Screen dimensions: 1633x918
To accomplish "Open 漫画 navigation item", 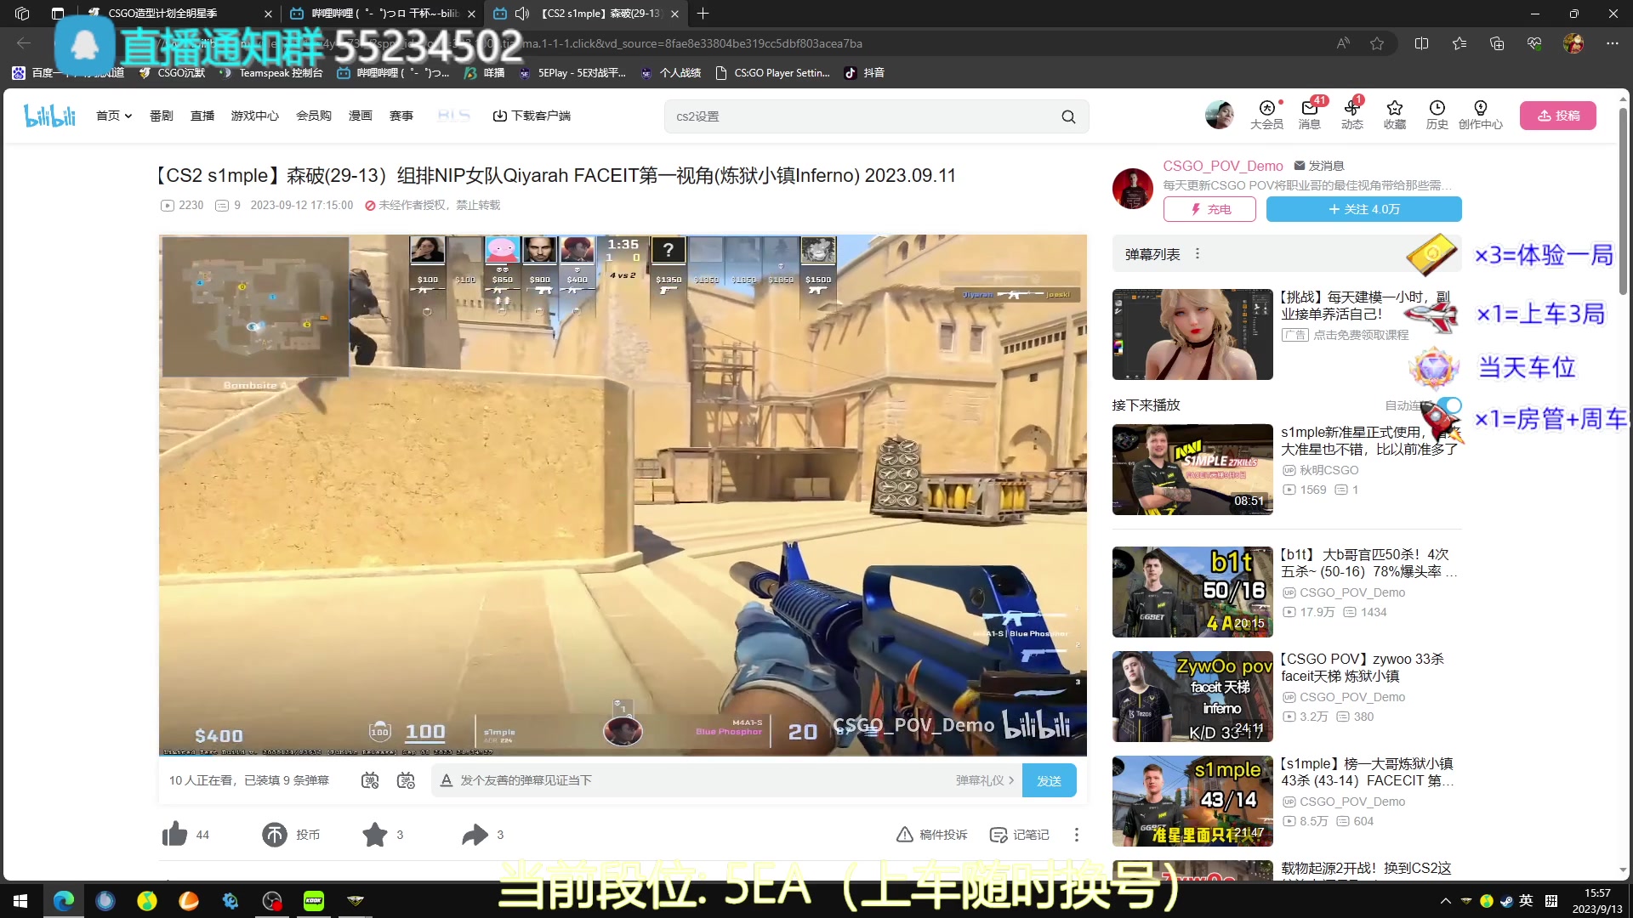I will [x=361, y=116].
